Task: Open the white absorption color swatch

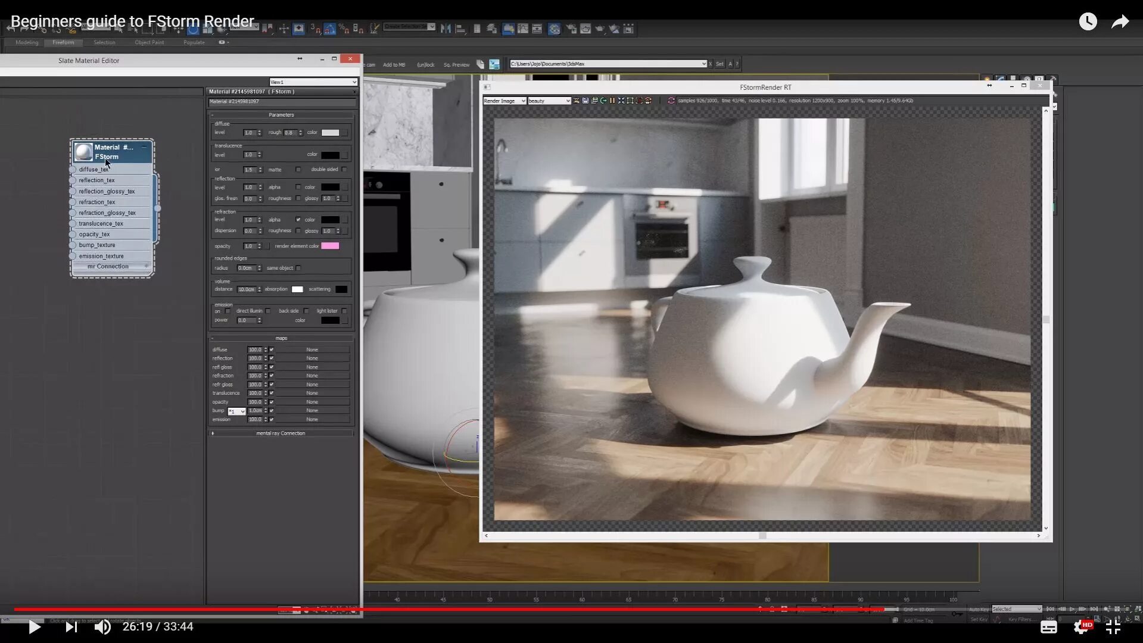Action: [x=297, y=289]
